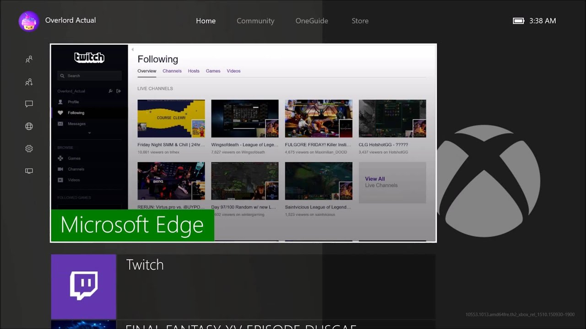Open the Friday Night SMM & Chill stream thumbnail
Image resolution: width=586 pixels, height=329 pixels.
coord(171,118)
